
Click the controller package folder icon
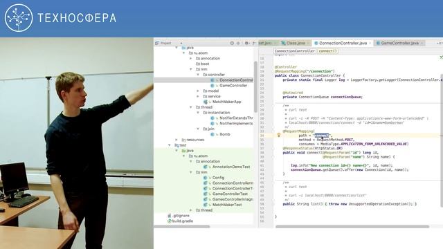[205, 75]
